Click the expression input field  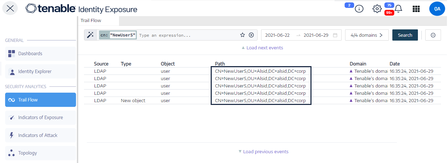pos(187,35)
